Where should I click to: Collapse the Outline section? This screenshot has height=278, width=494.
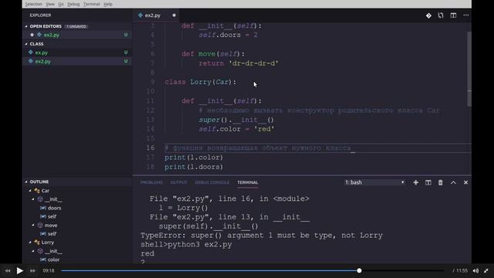(26, 182)
